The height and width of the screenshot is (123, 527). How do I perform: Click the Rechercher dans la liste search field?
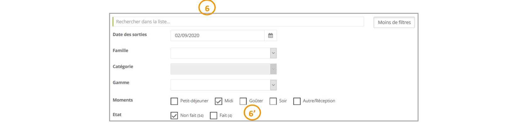click(238, 22)
